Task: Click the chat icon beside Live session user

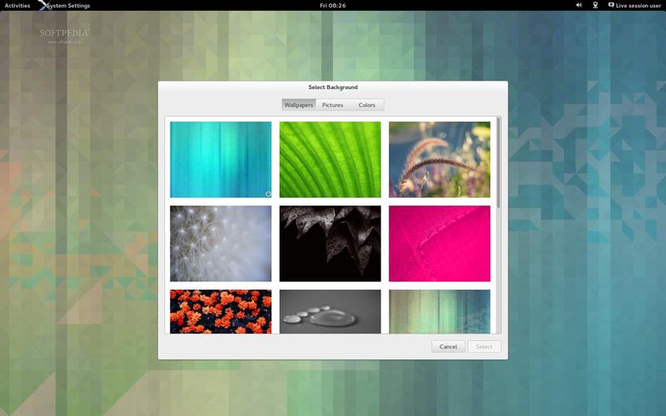Action: [611, 5]
